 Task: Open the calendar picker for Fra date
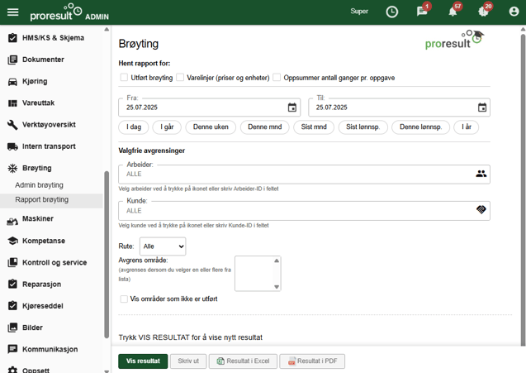[x=291, y=108]
